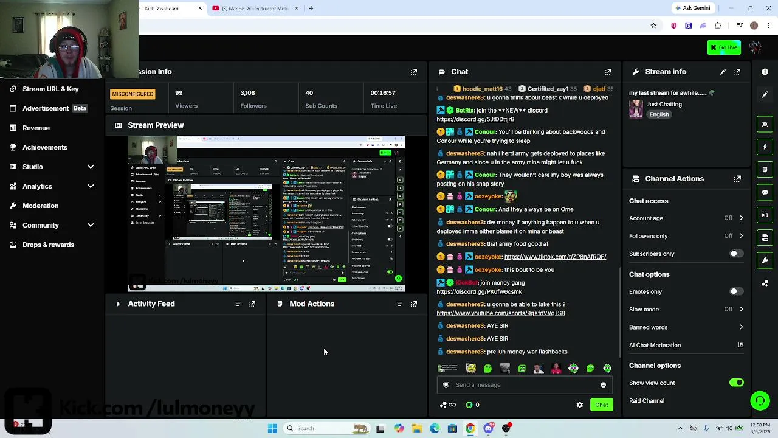
Task: Go to Achievements page
Action: tap(44, 147)
